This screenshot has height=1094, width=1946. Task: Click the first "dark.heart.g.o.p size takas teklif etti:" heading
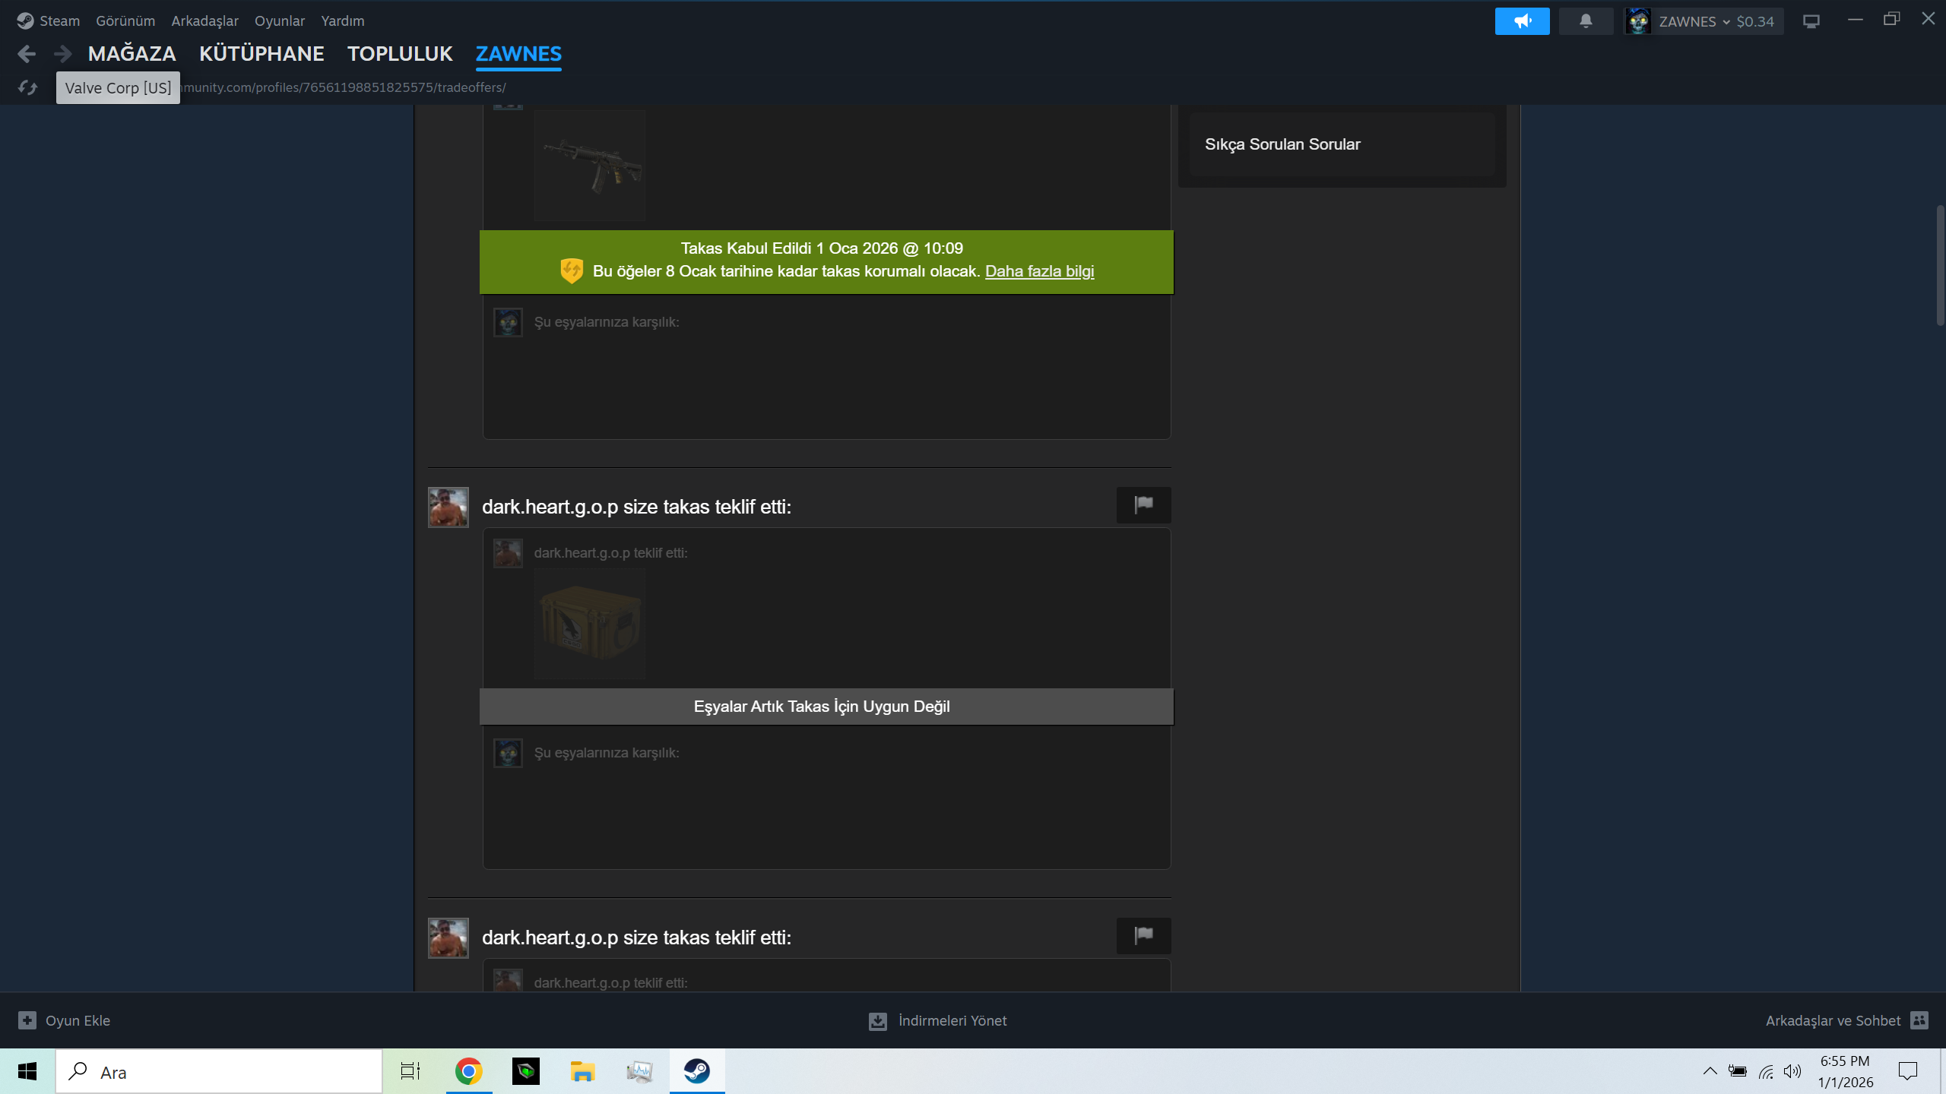pyautogui.click(x=636, y=507)
